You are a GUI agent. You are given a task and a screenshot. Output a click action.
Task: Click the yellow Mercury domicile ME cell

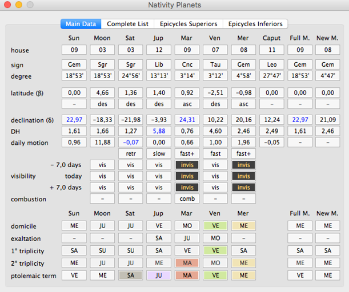coord(243,225)
